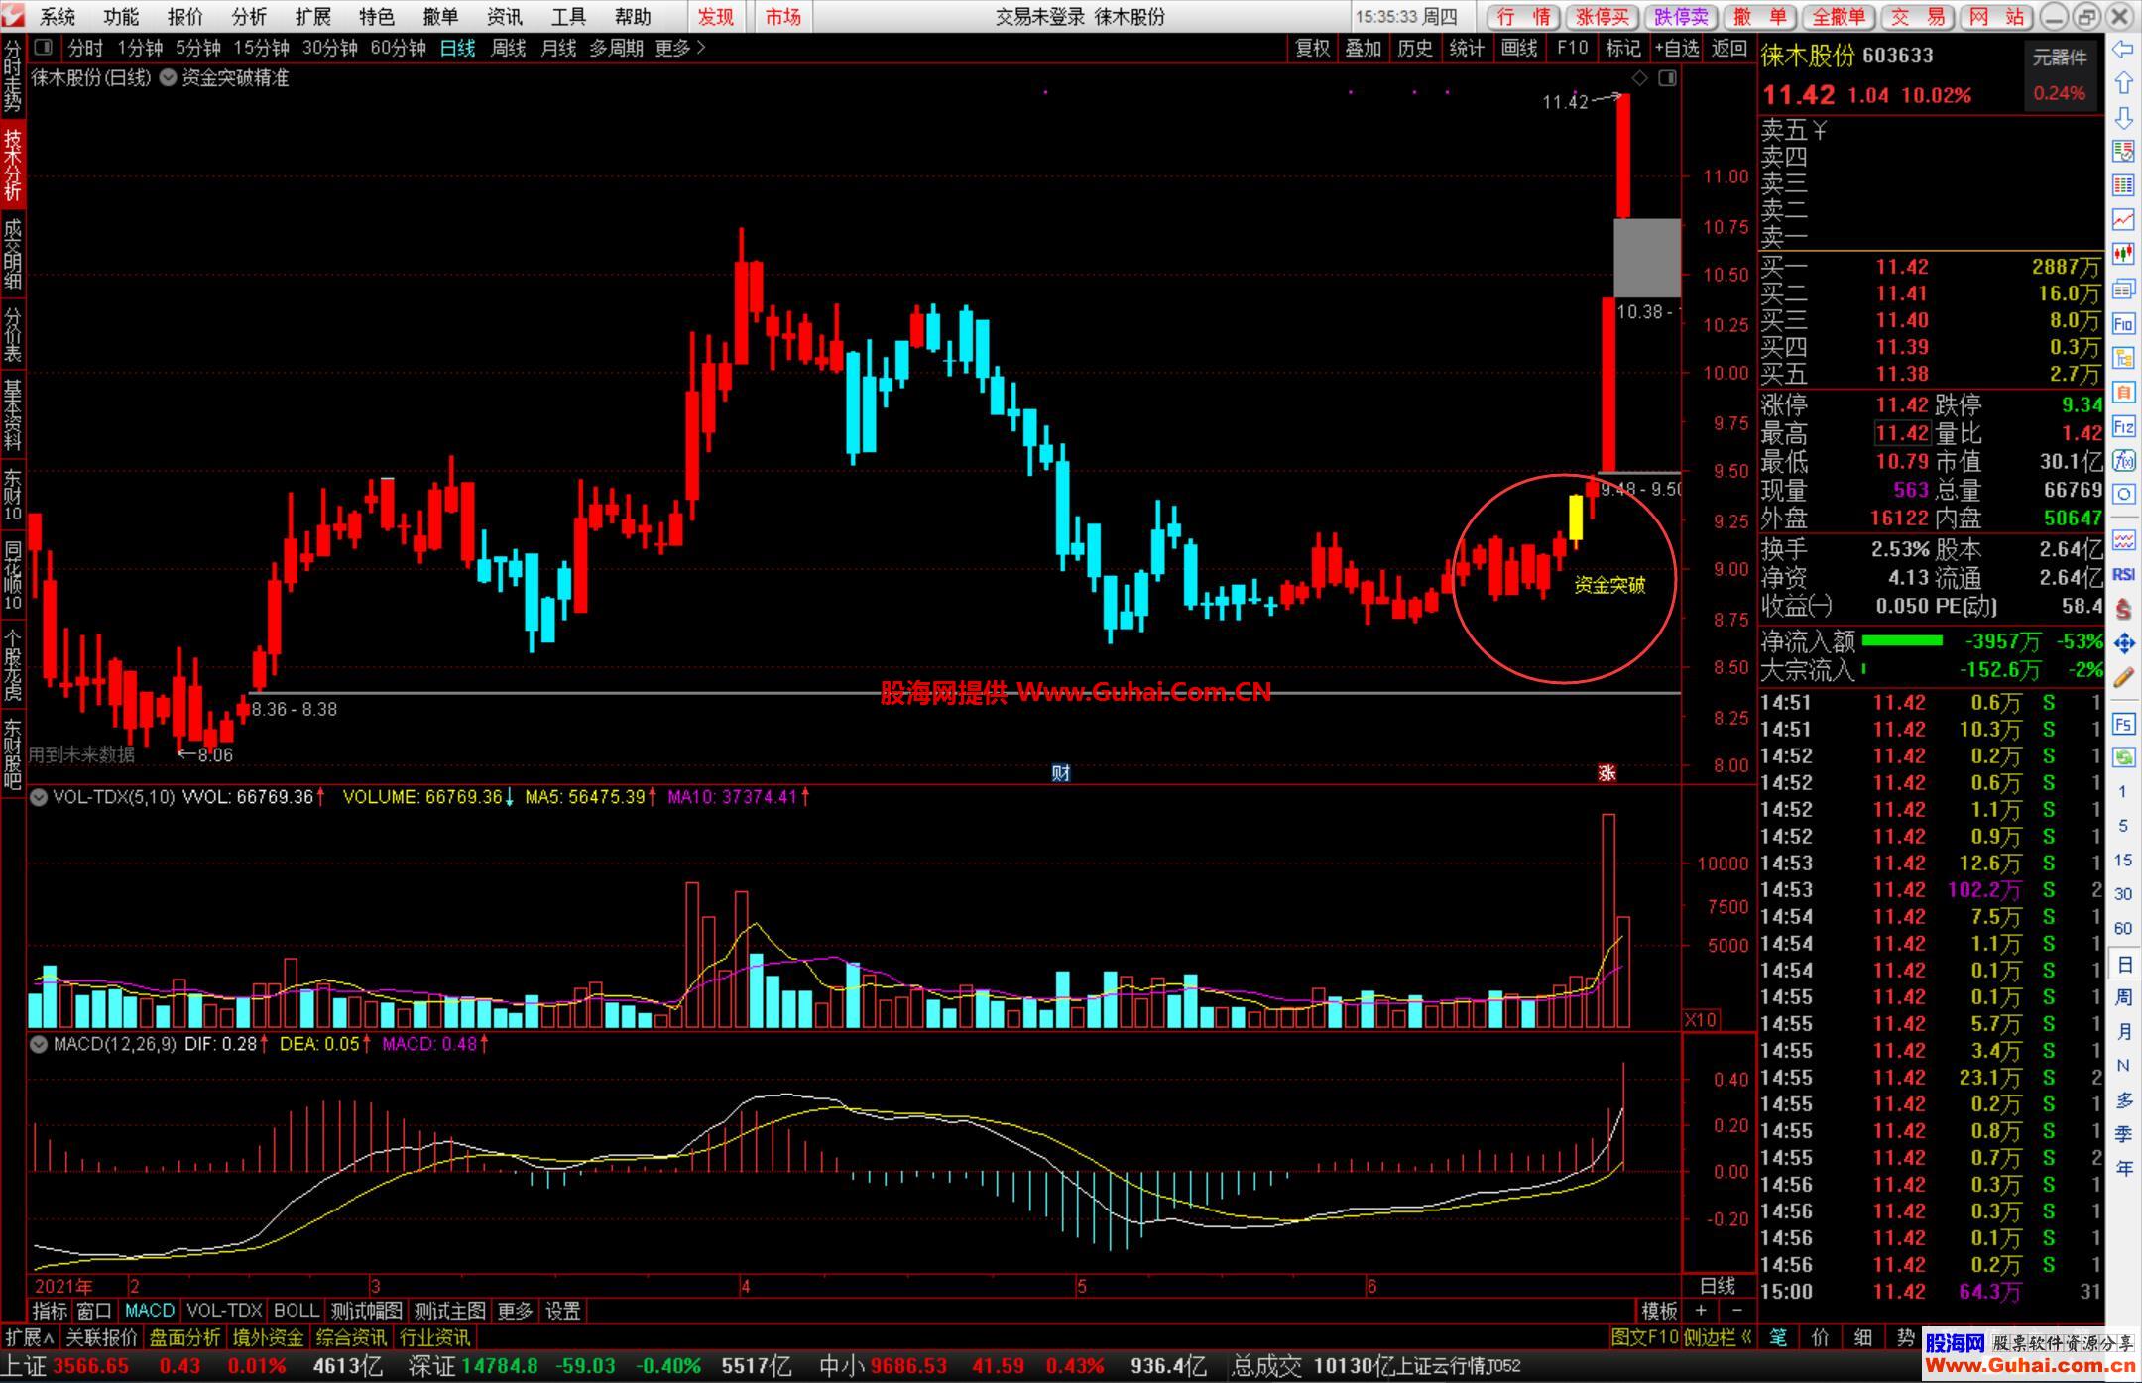Open the tree structure icon in sidebar
Screen dimensions: 2142x1383
click(2123, 358)
